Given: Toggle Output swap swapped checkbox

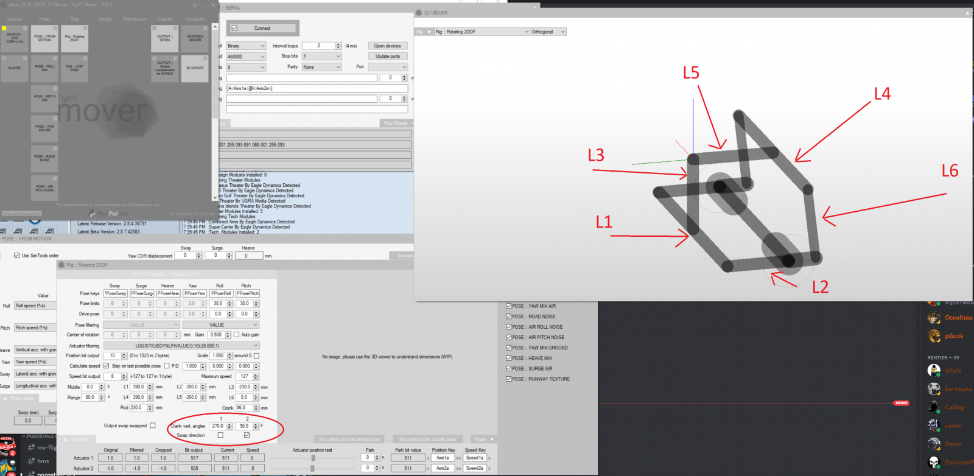Looking at the screenshot, I should point(153,425).
